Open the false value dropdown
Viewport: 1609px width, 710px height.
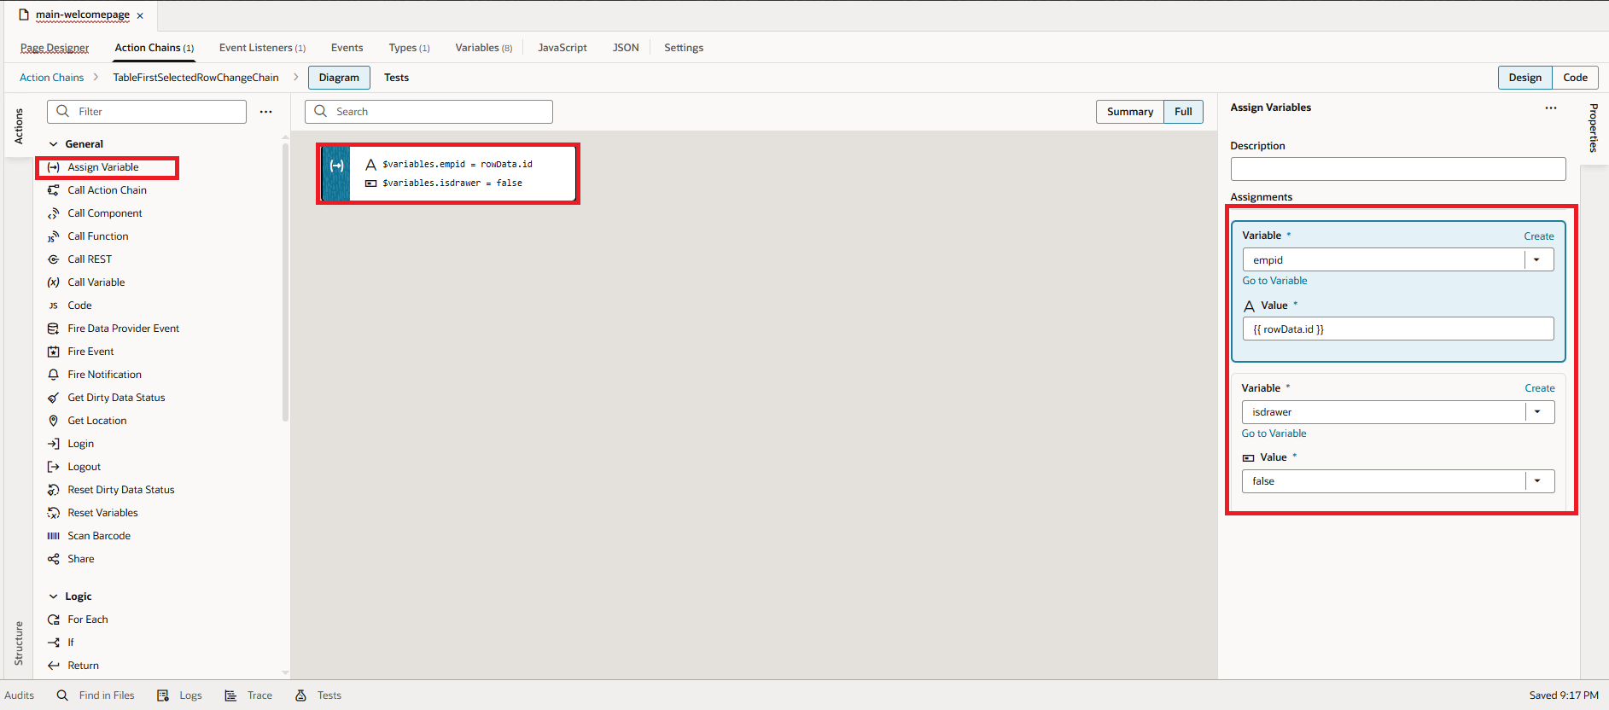pyautogui.click(x=1538, y=481)
